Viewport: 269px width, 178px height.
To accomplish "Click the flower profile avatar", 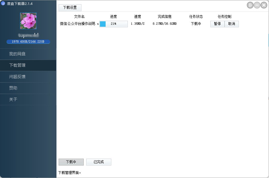I will point(28,21).
